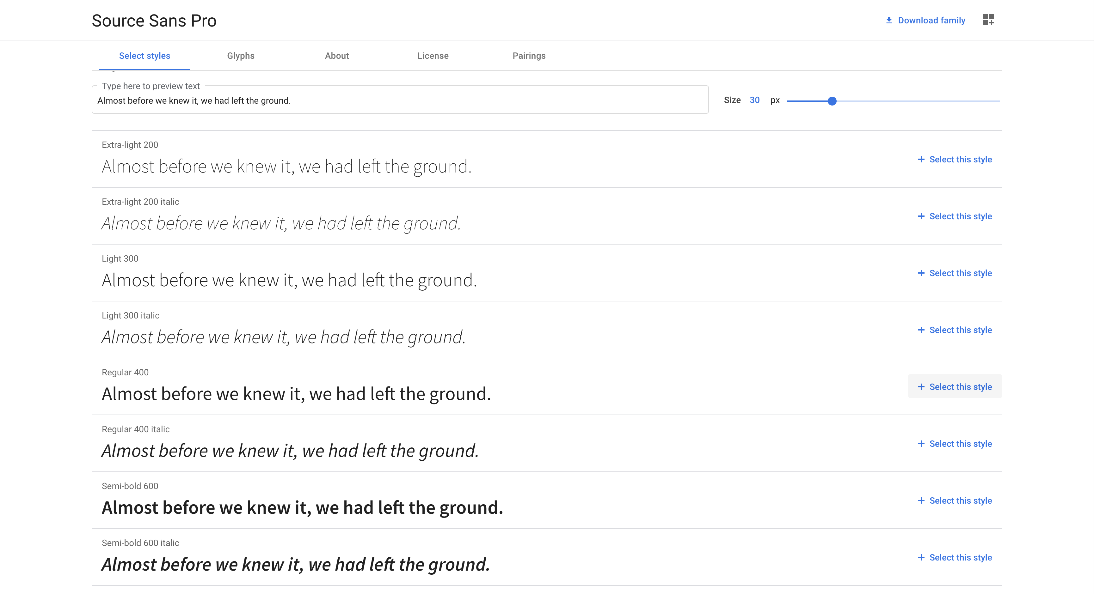Viewport: 1094px width, 594px height.
Task: Click the Light 300 italic sample sentence
Action: point(284,337)
